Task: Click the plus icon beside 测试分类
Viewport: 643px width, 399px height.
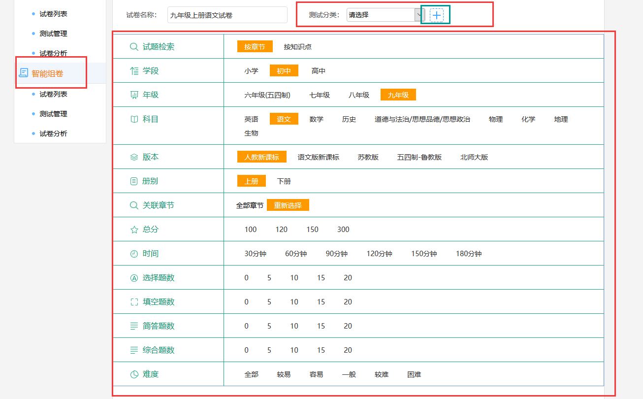Action: click(437, 15)
